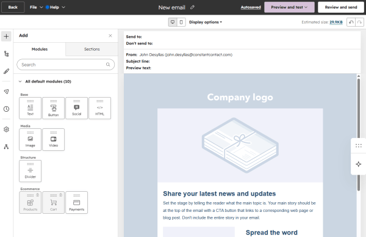Collapse All default modules section
The image size is (366, 237).
[x=20, y=81]
